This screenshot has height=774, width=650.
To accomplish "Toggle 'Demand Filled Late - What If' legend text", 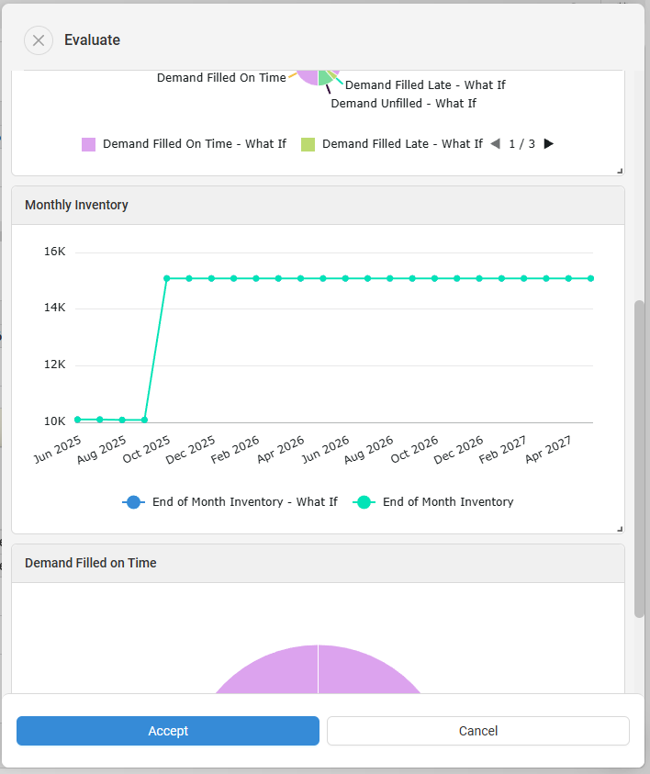I will tap(402, 144).
